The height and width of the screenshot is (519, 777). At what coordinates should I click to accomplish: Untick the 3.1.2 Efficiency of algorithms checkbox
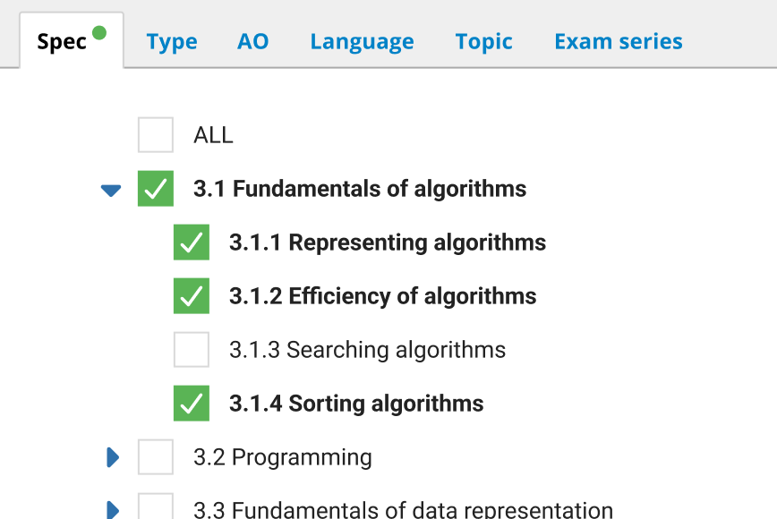tap(192, 296)
